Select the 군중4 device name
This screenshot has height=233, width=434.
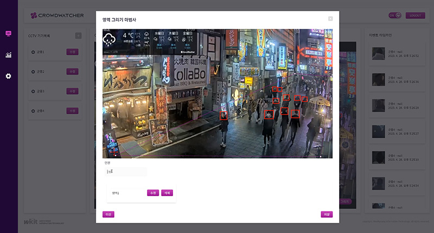pyautogui.click(x=41, y=111)
